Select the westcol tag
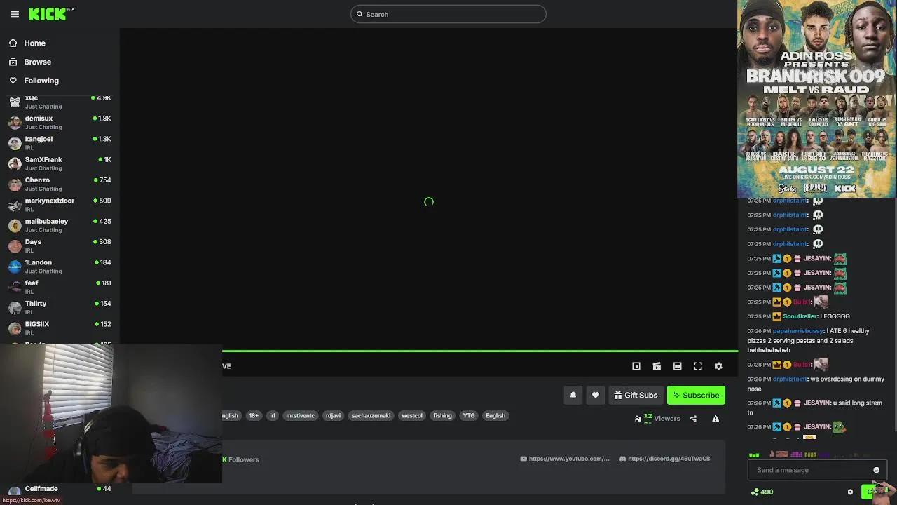This screenshot has height=505, width=897. pyautogui.click(x=412, y=415)
